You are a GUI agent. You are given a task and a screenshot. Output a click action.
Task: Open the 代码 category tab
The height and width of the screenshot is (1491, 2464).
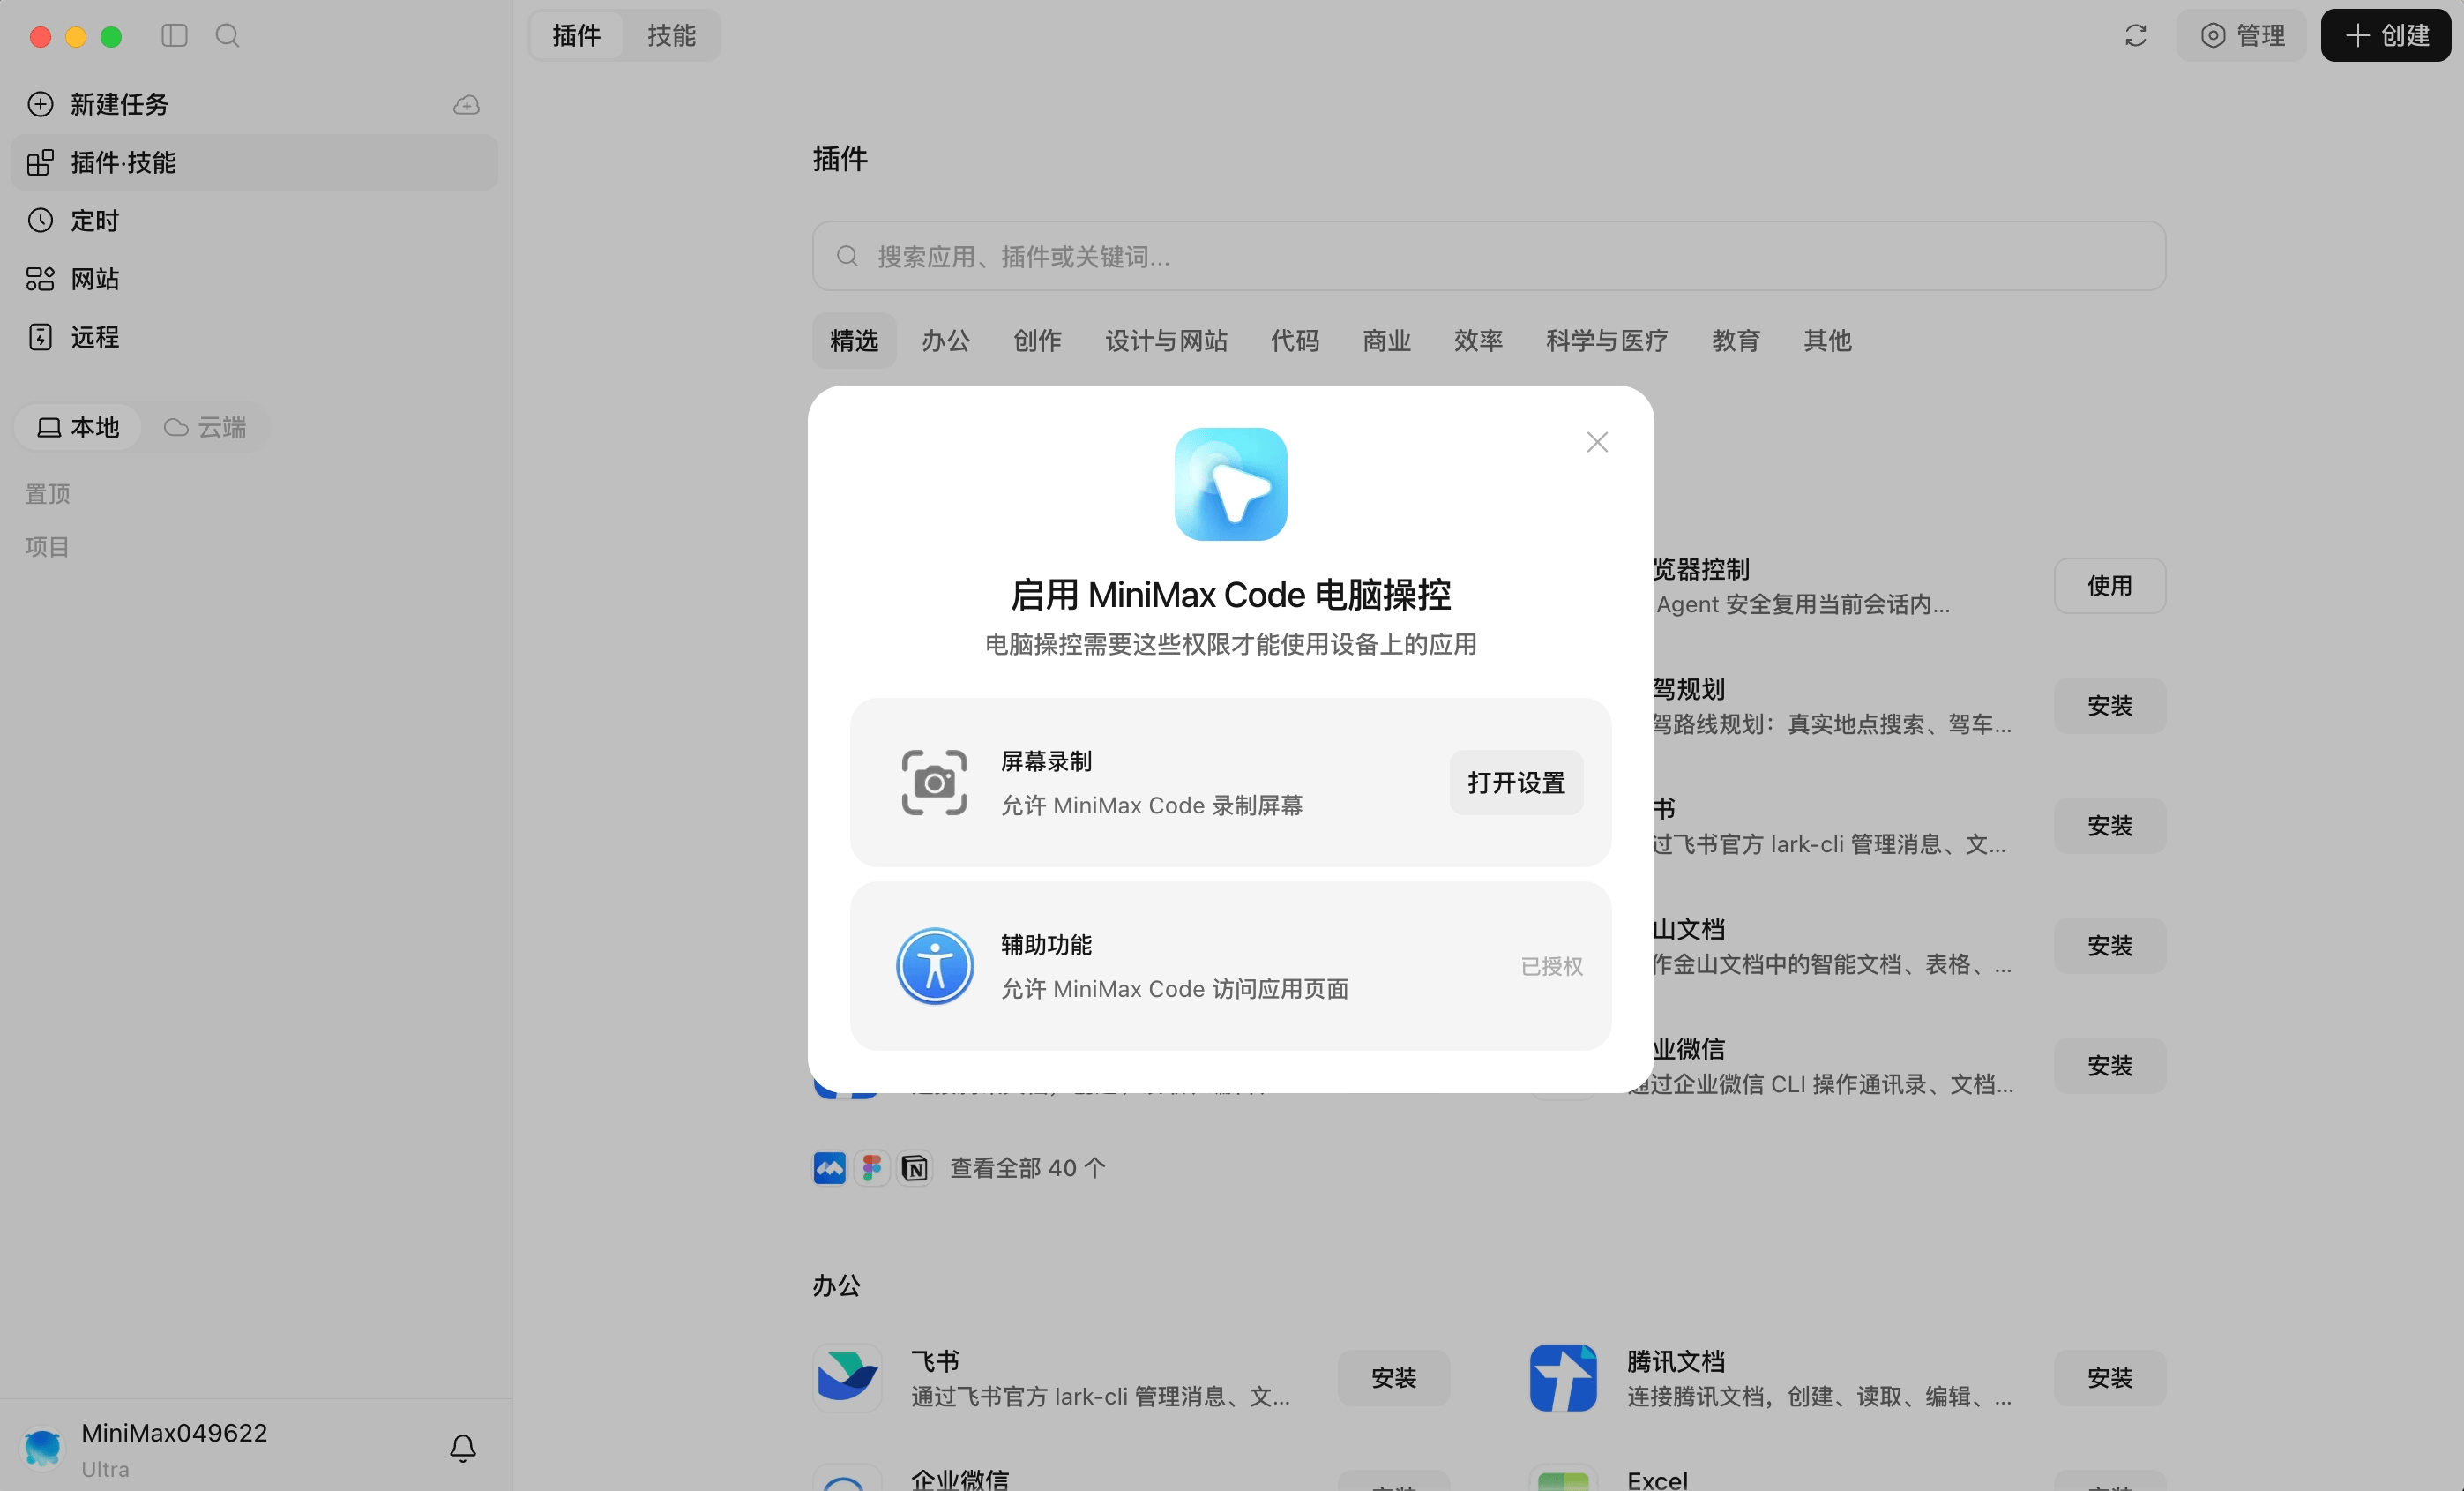[1294, 341]
